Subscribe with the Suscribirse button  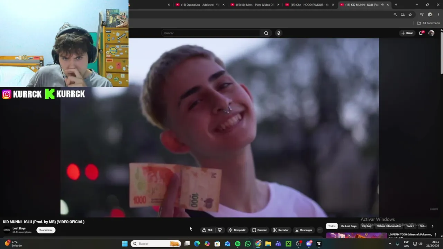(46, 230)
